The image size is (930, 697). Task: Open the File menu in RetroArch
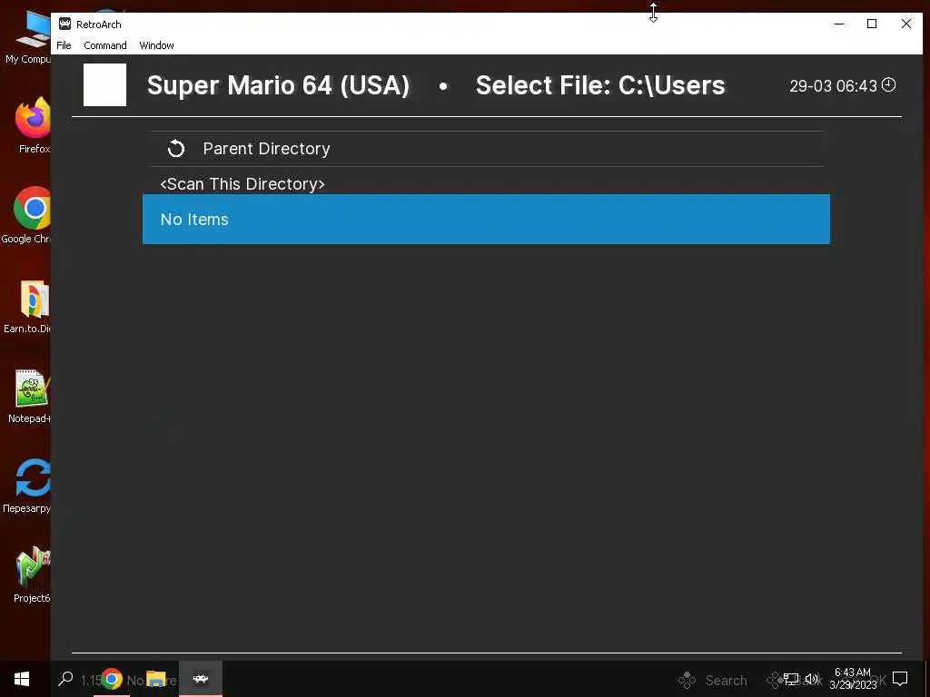(x=64, y=45)
